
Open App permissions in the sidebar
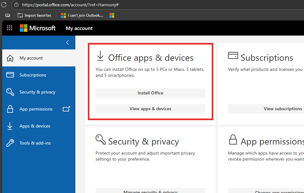(x=39, y=109)
